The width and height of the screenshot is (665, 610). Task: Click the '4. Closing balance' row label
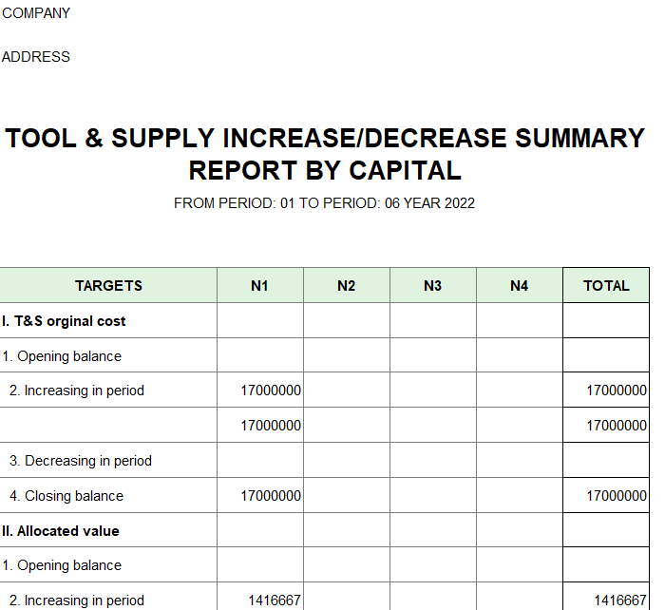66,496
